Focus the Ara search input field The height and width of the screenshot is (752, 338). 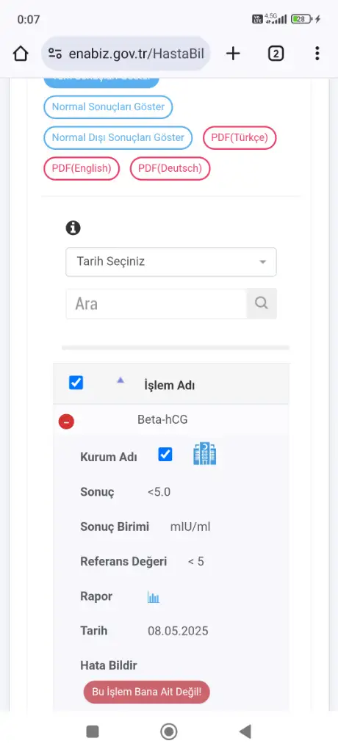point(156,303)
